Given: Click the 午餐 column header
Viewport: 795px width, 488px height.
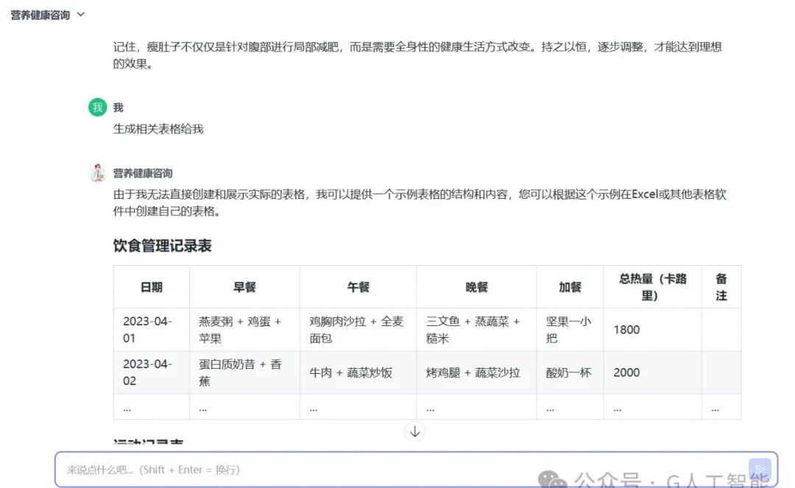Looking at the screenshot, I should coord(358,287).
